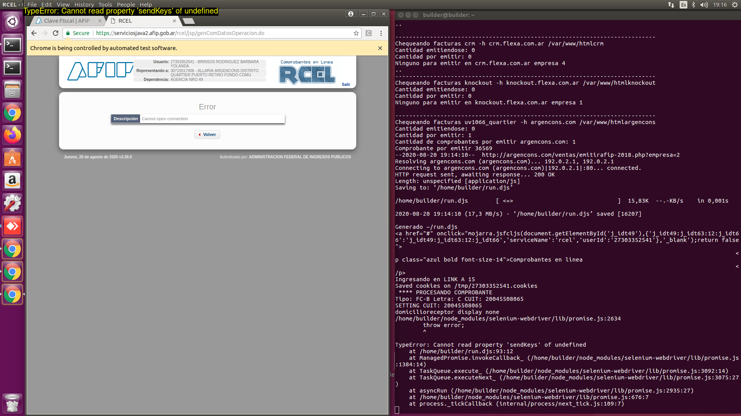Open People menu

coord(126,5)
